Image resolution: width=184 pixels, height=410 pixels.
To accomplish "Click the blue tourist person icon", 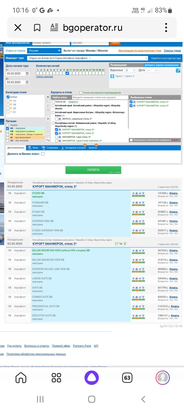I will (112, 76).
